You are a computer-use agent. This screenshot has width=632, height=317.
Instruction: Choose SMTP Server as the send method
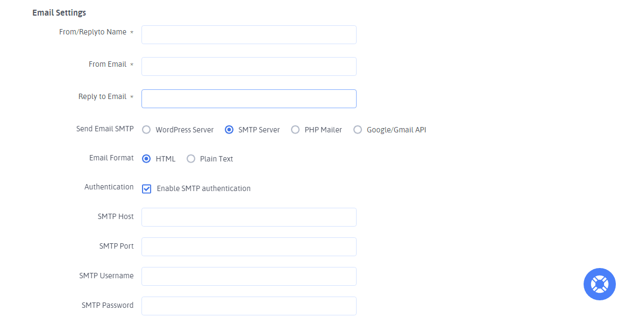(229, 130)
